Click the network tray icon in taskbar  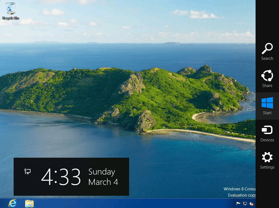tap(245, 204)
